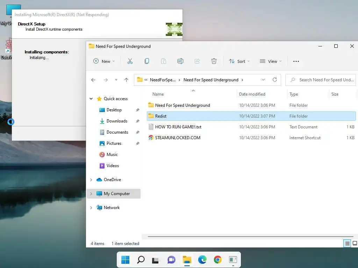Refresh the current folder view

pos(275,80)
